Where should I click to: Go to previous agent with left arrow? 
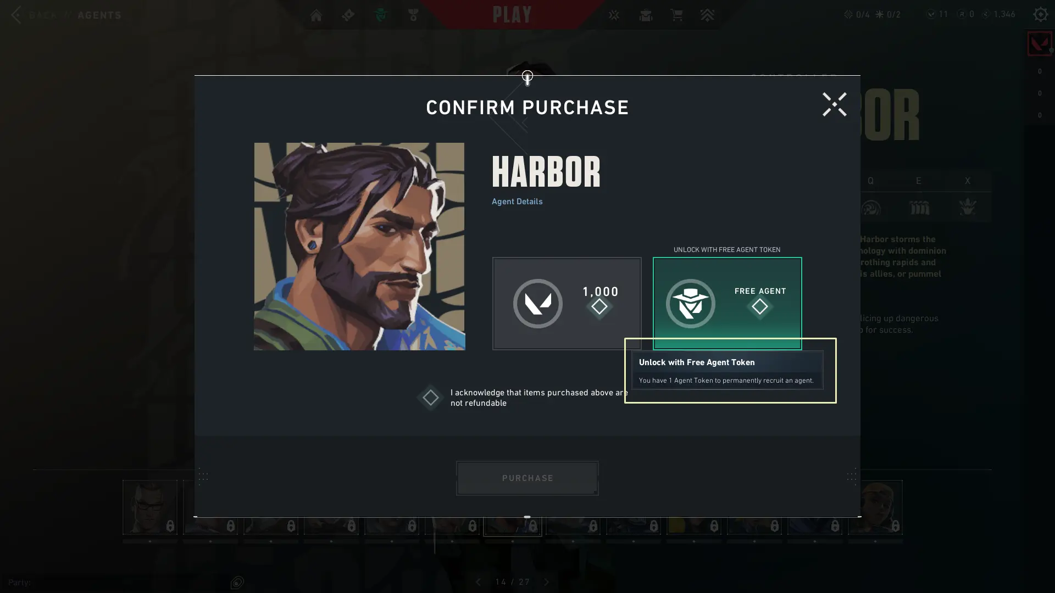(478, 582)
